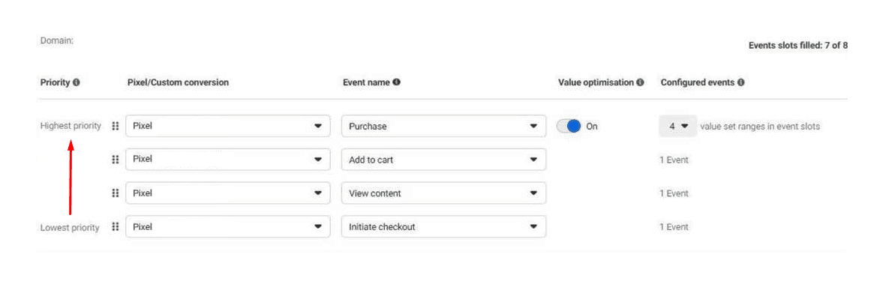Expand the value set ranges number dropdown
880x296 pixels.
click(x=678, y=126)
